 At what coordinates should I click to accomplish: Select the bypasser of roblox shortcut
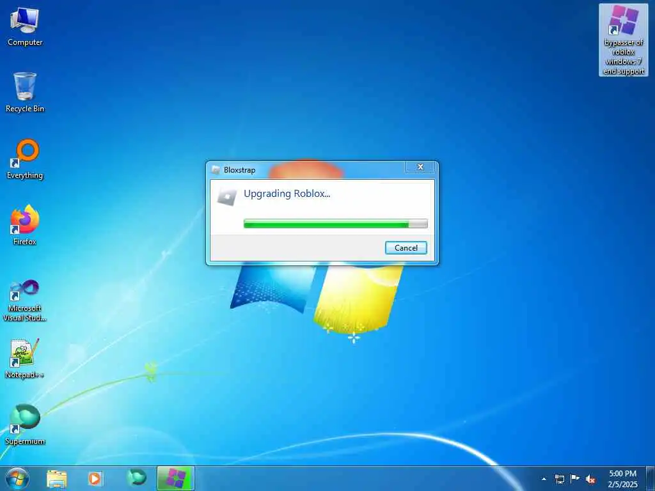pos(623,40)
